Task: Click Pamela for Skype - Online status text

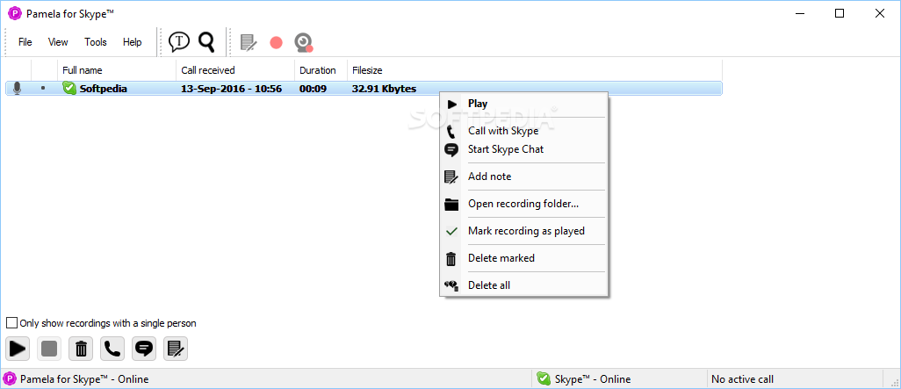Action: click(84, 378)
